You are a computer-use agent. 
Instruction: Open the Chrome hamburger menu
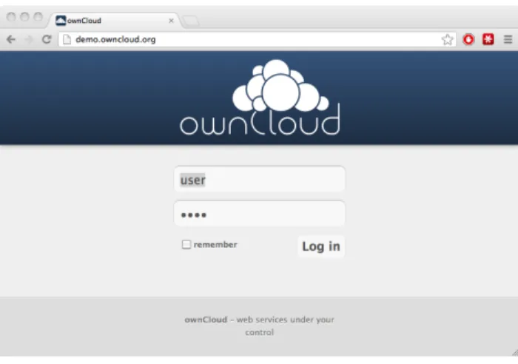click(508, 39)
